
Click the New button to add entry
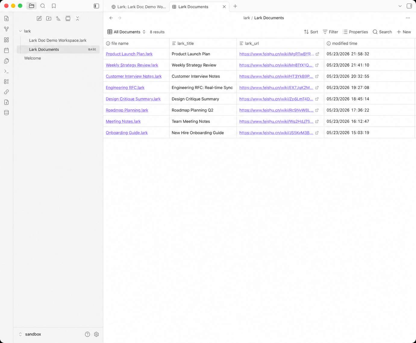click(404, 32)
